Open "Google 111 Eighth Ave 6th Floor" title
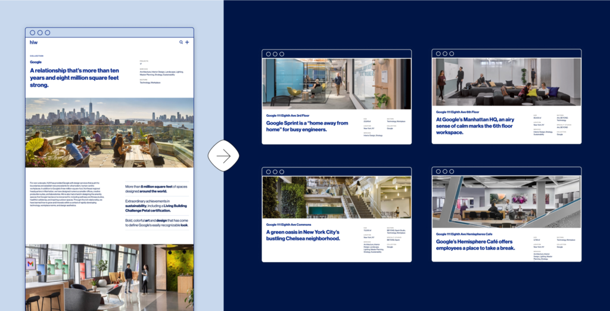 point(458,112)
